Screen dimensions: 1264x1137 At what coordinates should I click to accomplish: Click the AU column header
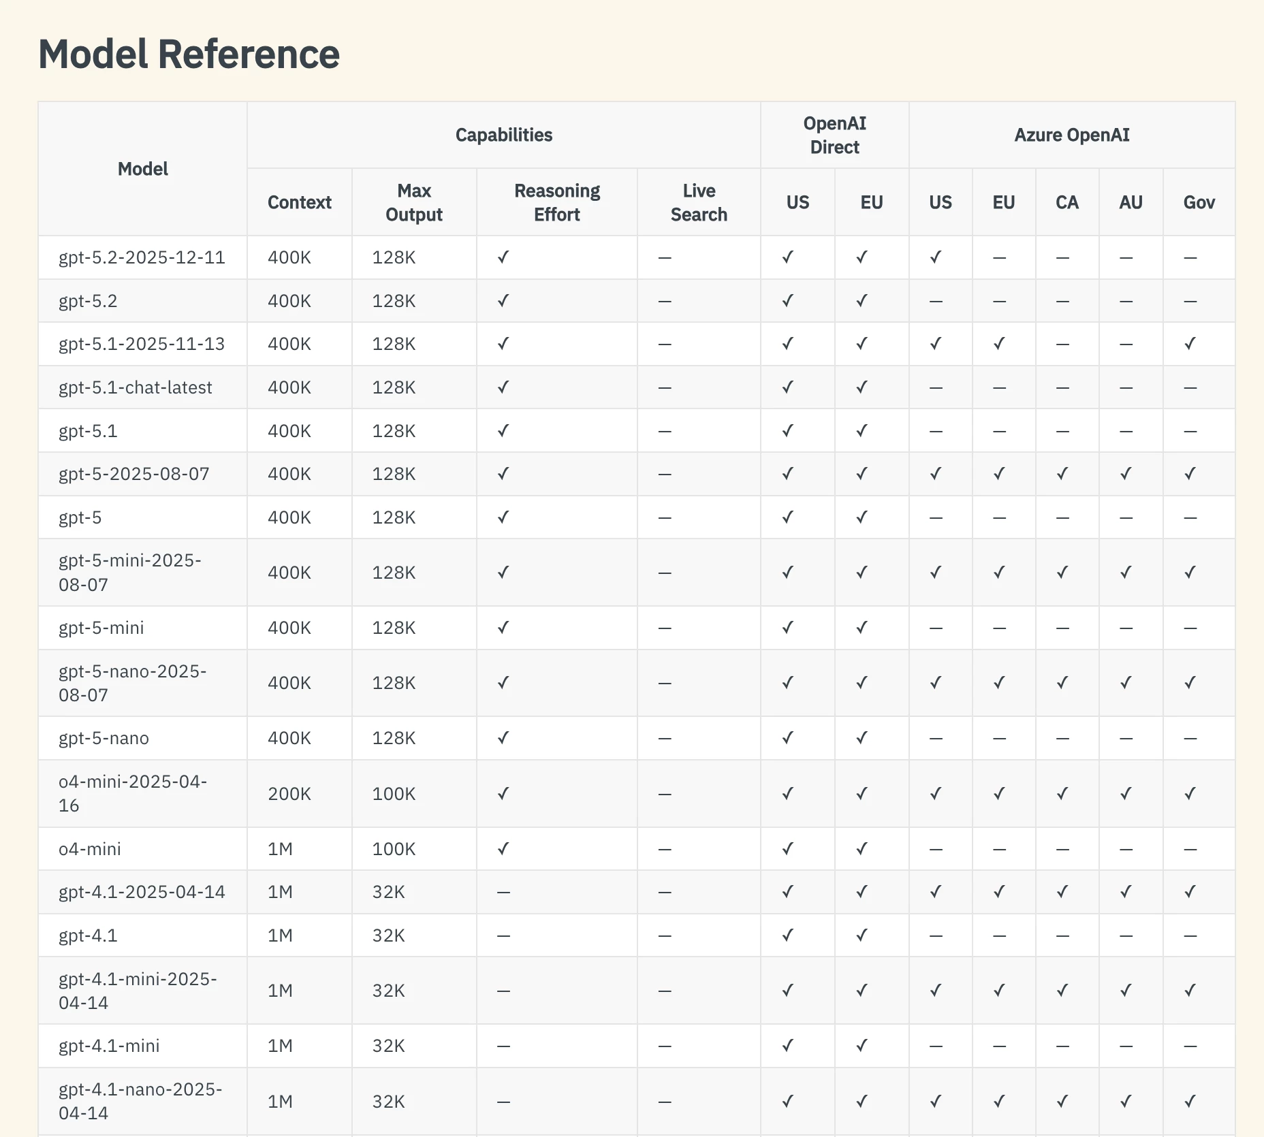(1131, 202)
